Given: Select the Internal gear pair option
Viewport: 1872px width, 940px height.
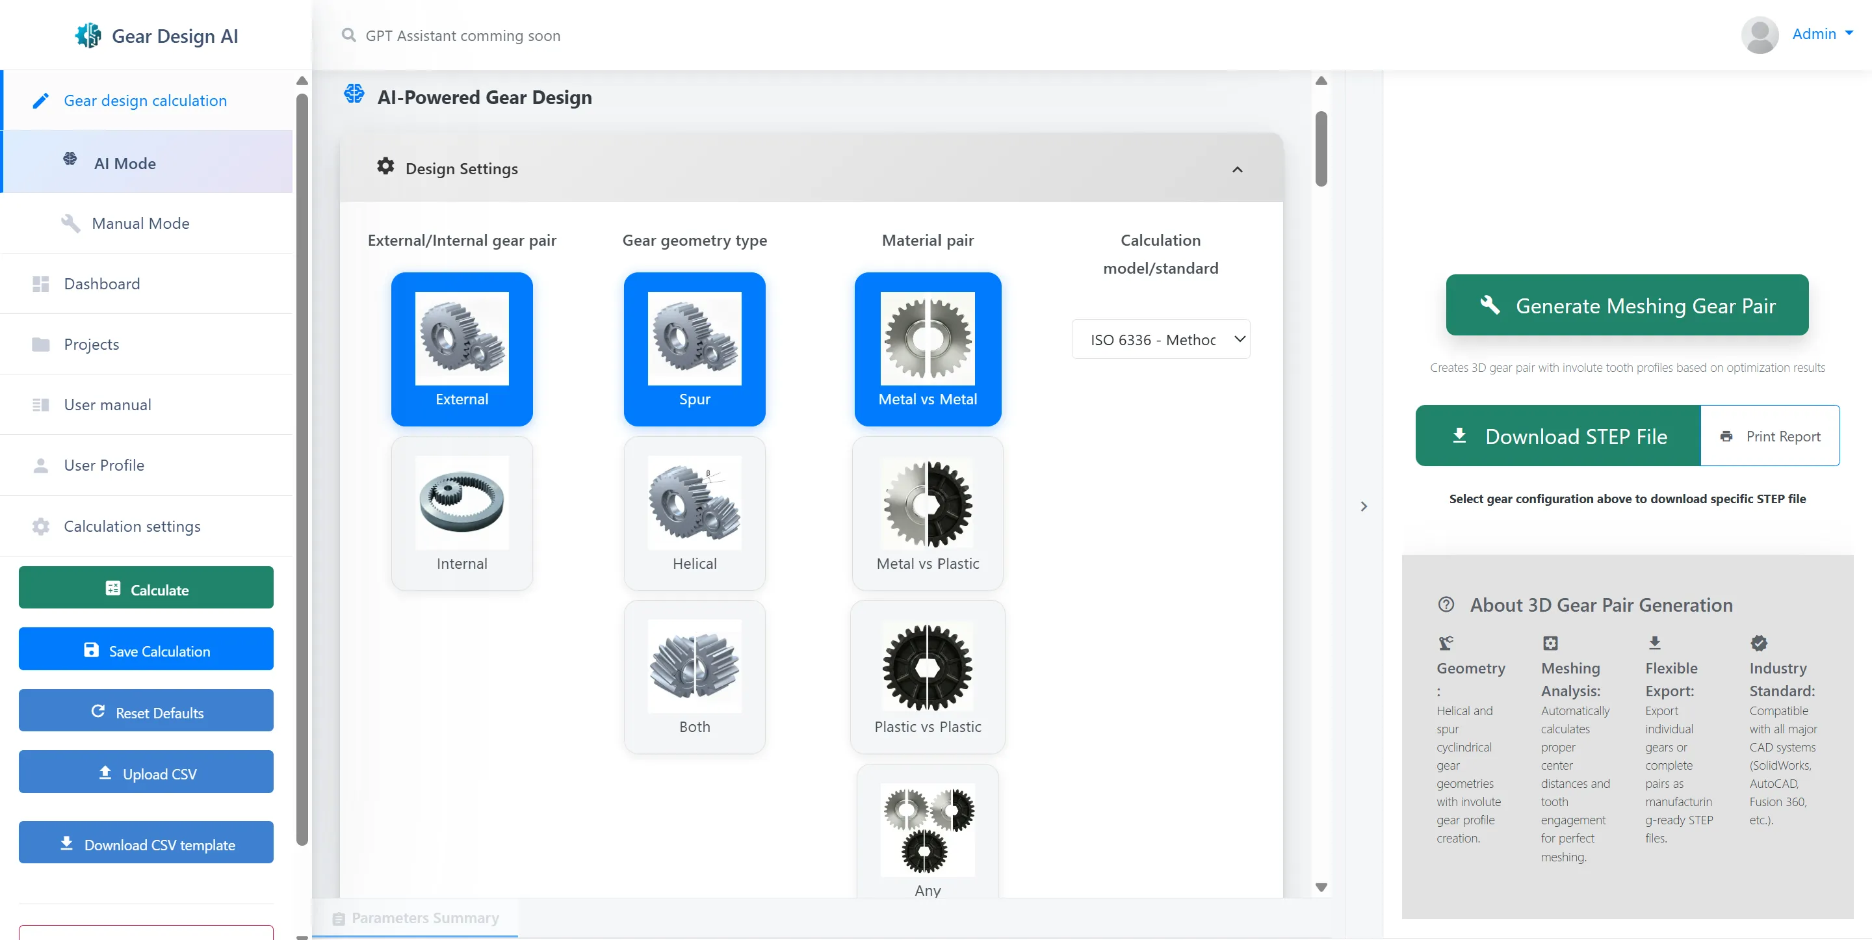Looking at the screenshot, I should pos(461,512).
